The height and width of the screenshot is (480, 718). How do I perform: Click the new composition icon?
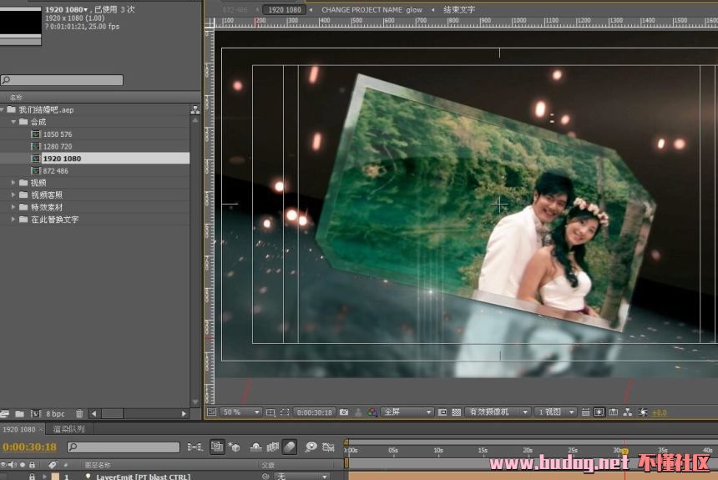35,413
